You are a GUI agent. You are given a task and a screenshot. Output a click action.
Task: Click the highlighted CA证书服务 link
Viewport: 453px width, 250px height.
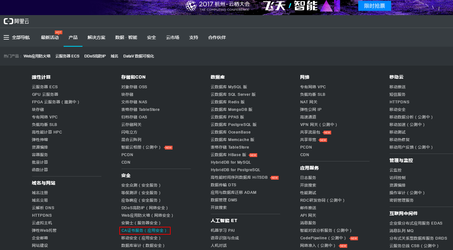[145, 231]
